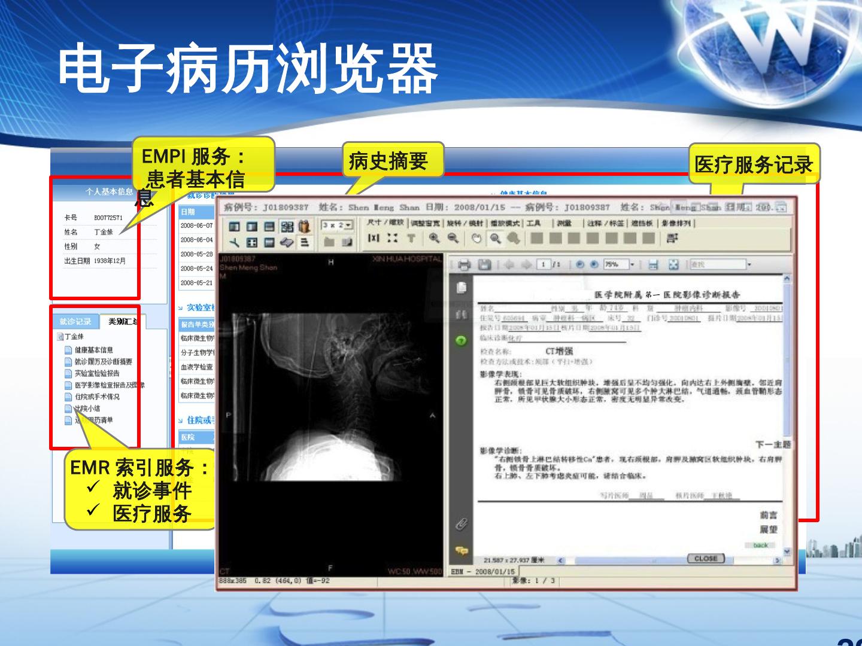Open the 就诊履历及诊断摘要 tree item
862x646 pixels.
[104, 362]
